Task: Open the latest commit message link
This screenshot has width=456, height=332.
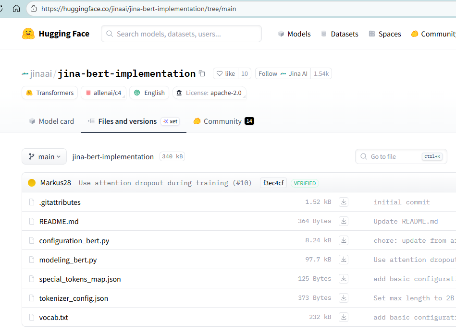Action: click(165, 183)
